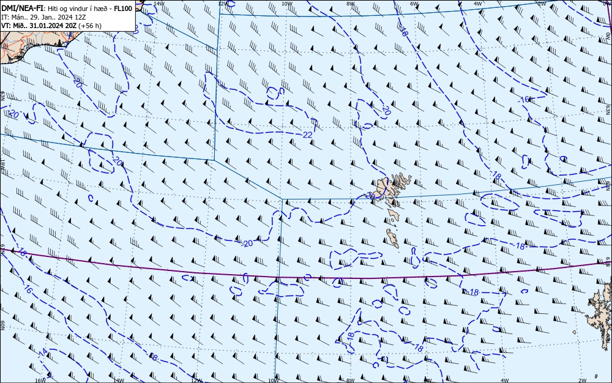Click the chart title 'DMI/NEA-FI: Hiti og vindur í hæð'
Image resolution: width=612 pixels, height=383 pixels.
[x=56, y=9]
